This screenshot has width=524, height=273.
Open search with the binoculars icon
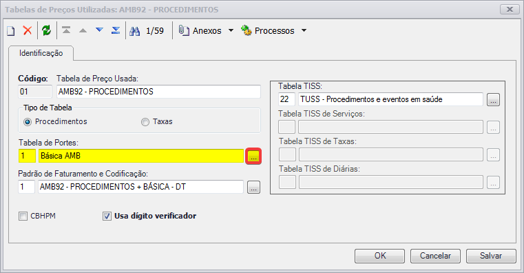135,31
